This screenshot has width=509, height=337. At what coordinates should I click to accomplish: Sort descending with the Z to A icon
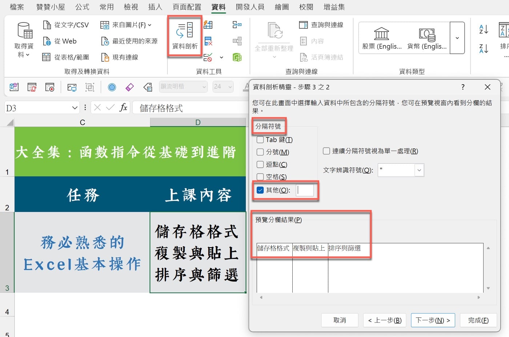pos(484,48)
